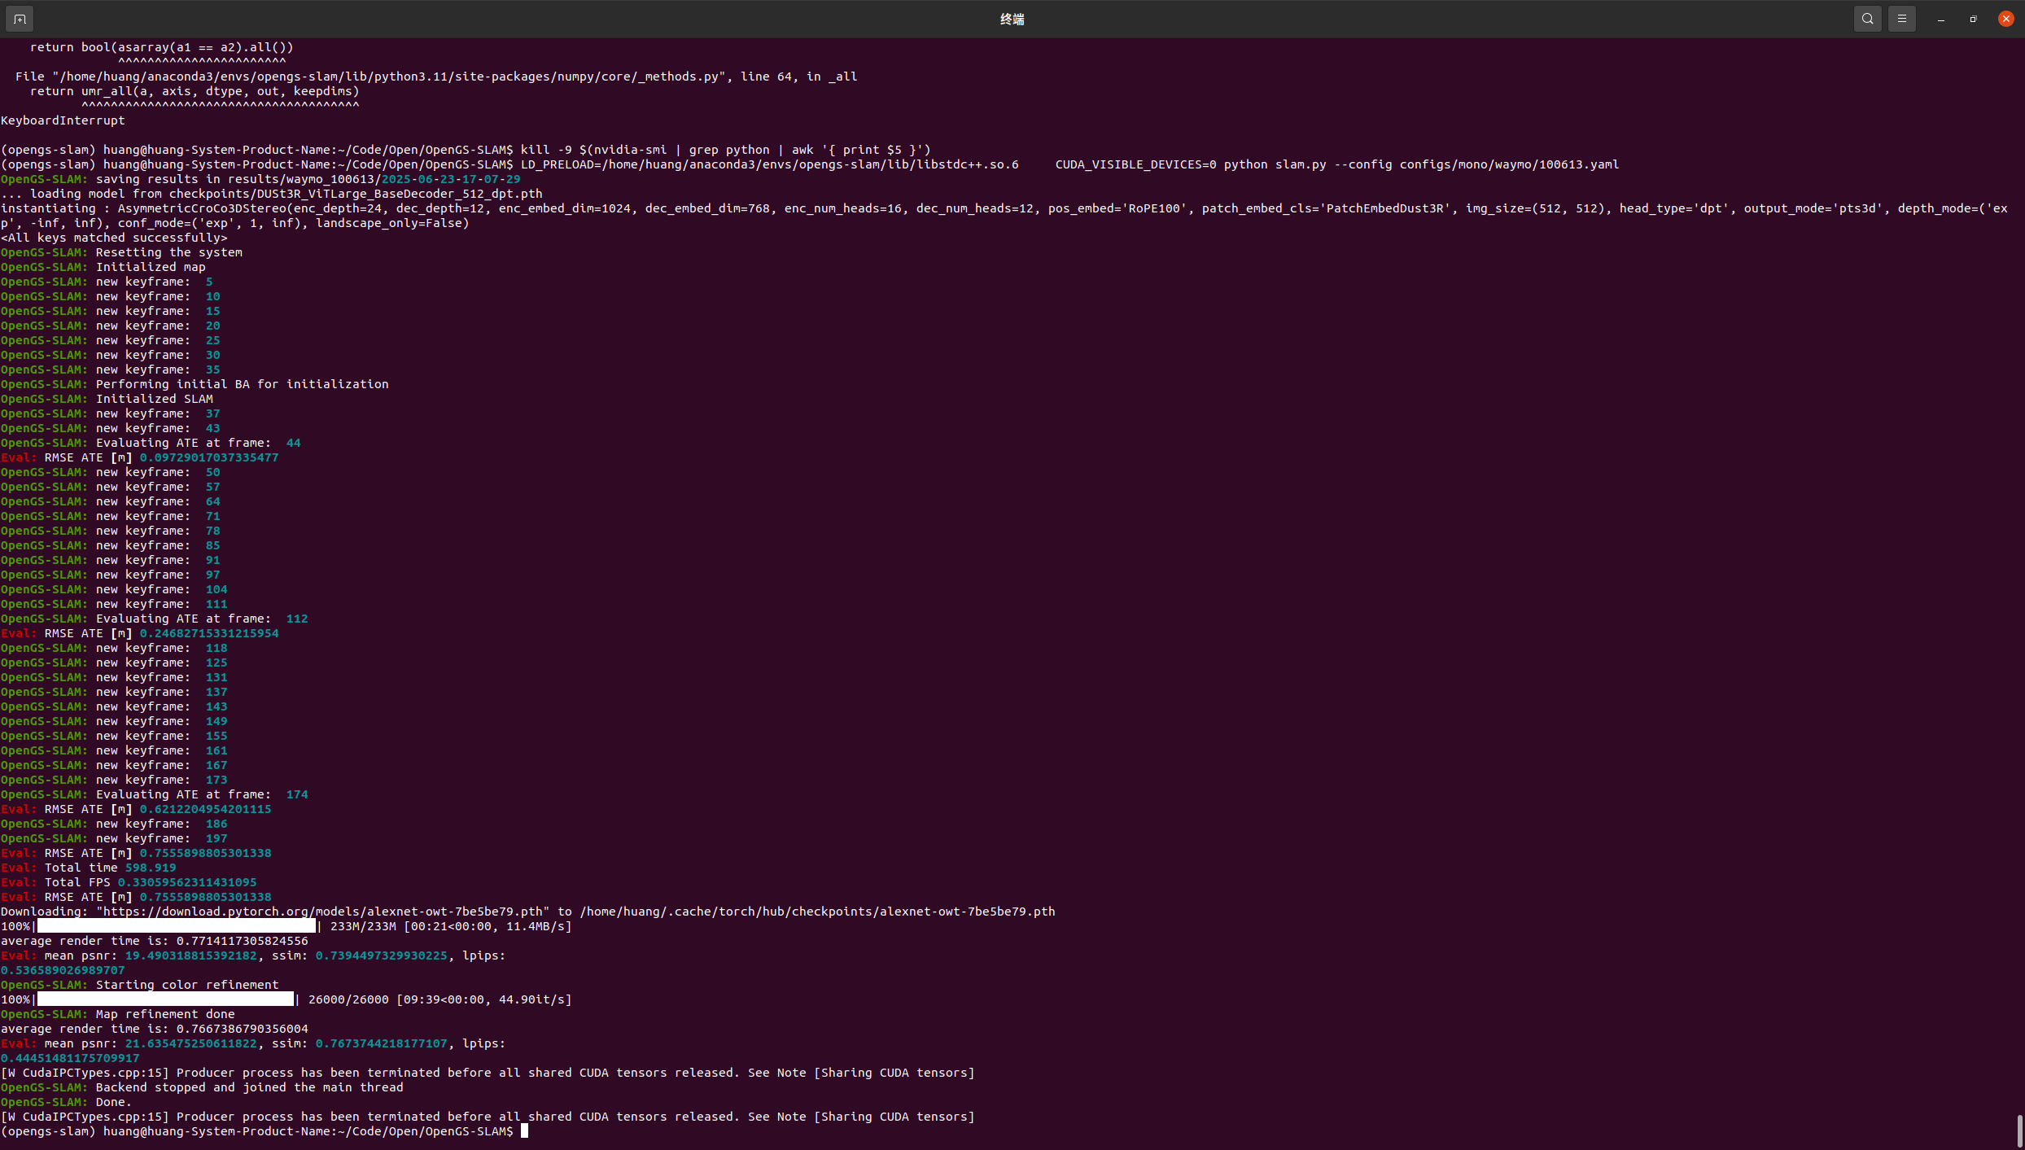Image resolution: width=2025 pixels, height=1150 pixels.
Task: Click mean psnr value 19.490318815392182
Action: point(190,955)
